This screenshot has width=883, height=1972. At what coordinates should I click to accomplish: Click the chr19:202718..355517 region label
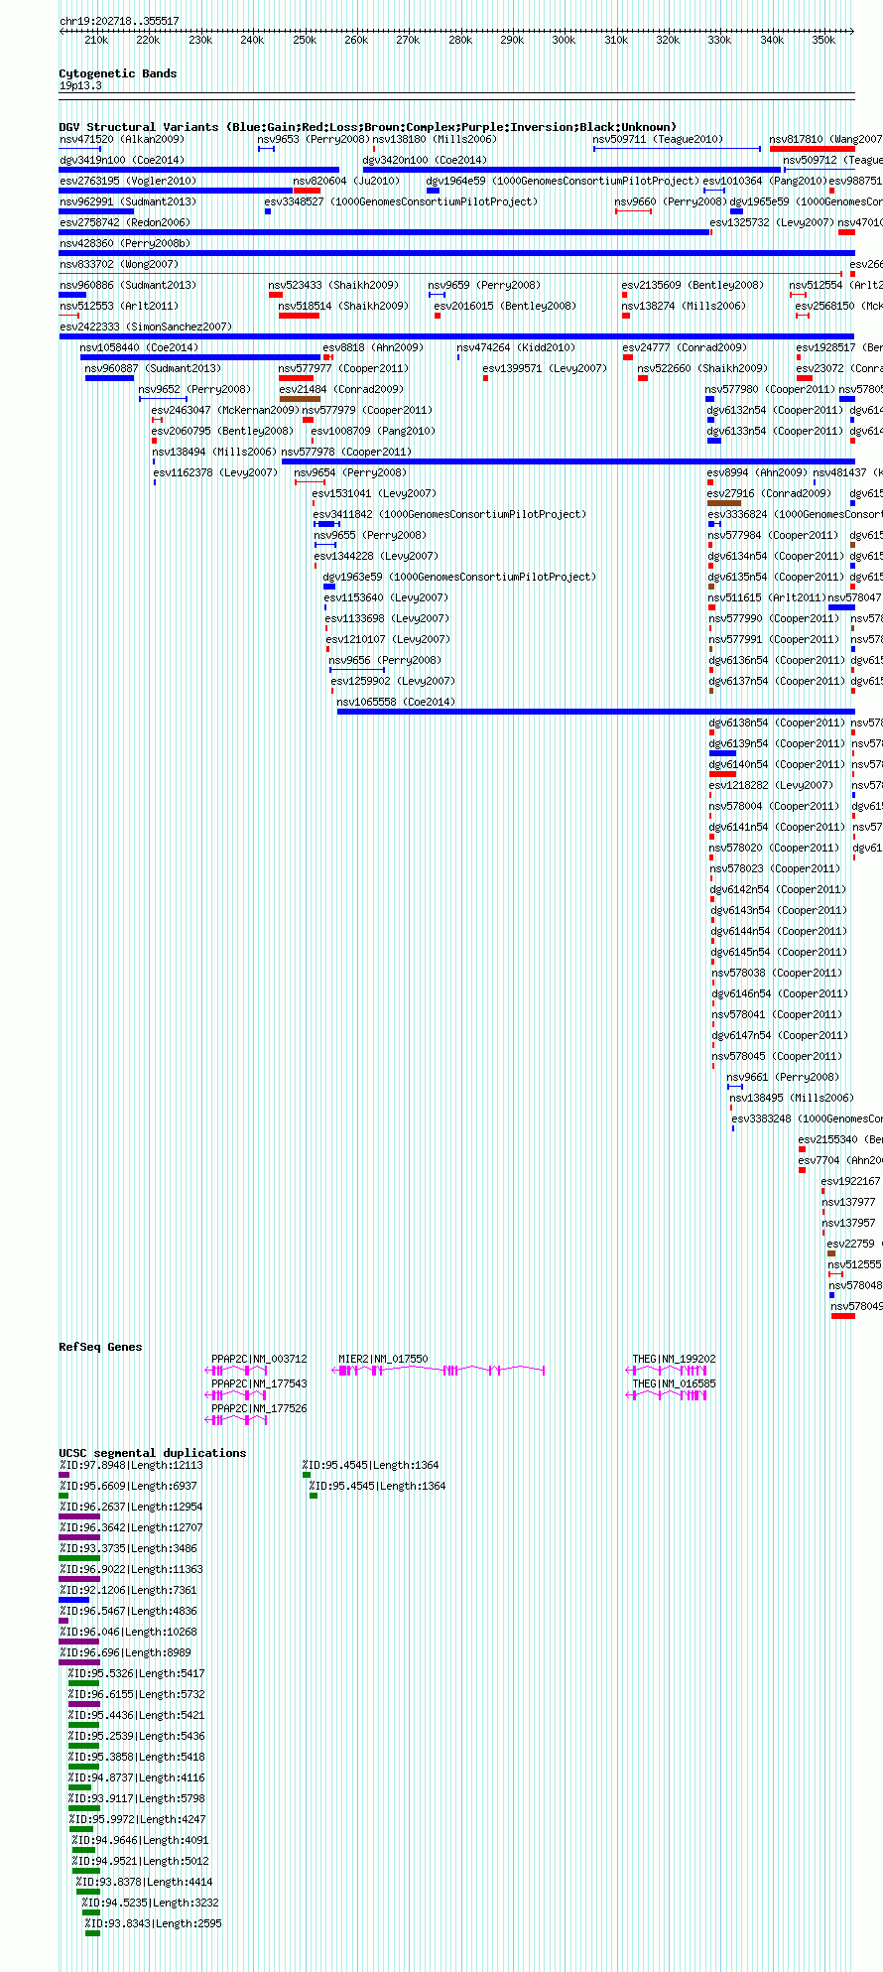coord(119,21)
